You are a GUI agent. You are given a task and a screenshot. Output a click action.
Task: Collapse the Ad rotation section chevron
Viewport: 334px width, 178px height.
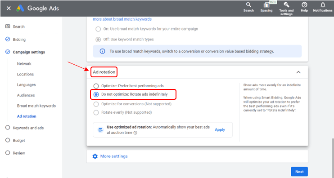coord(298,72)
